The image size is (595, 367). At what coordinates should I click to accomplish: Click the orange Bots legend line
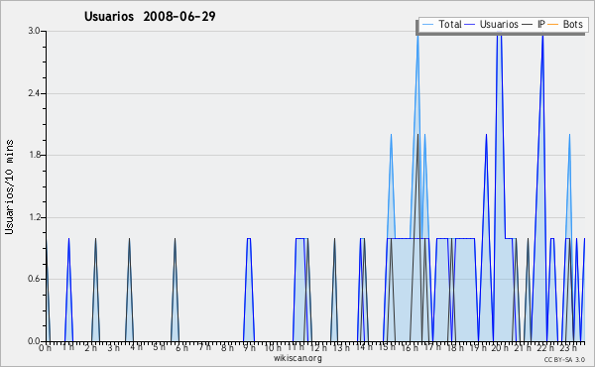pyautogui.click(x=553, y=25)
